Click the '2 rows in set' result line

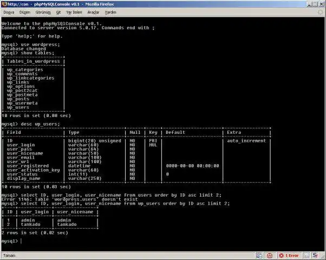tap(35, 233)
